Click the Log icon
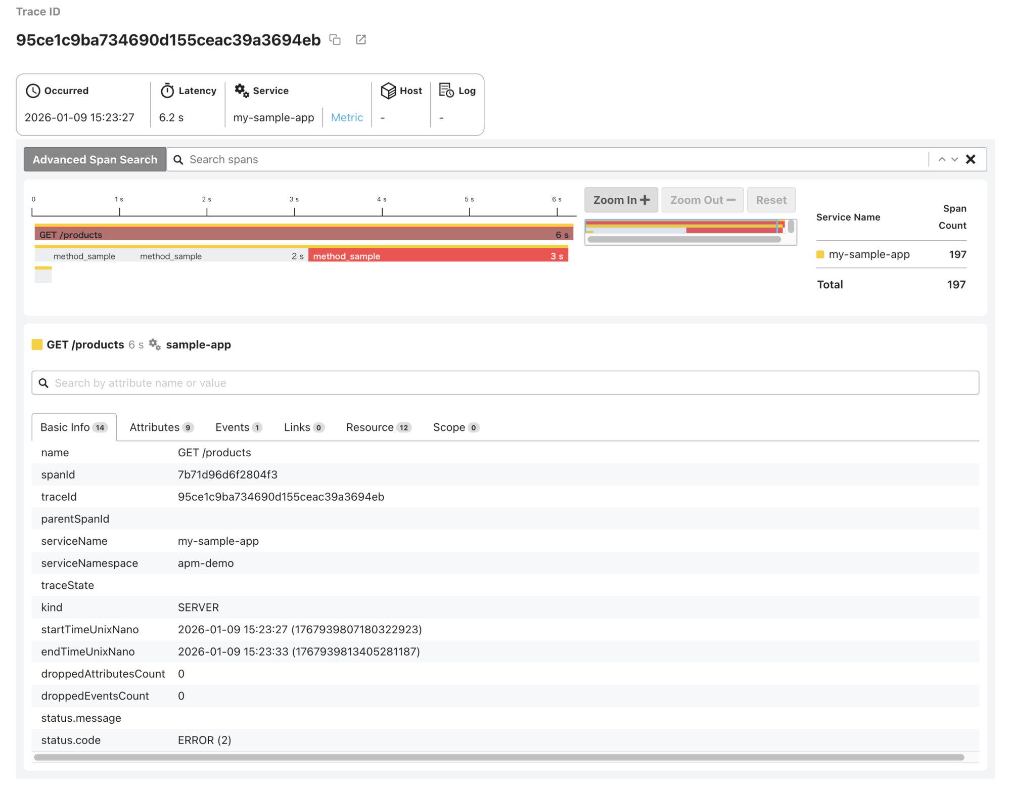 tap(446, 91)
